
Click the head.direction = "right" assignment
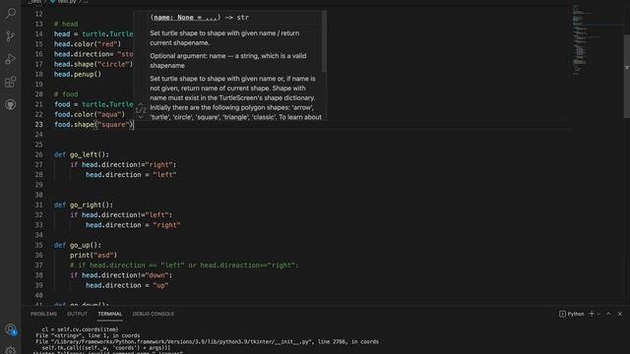(133, 225)
